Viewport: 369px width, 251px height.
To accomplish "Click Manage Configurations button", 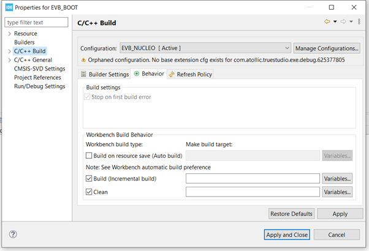I will point(327,48).
